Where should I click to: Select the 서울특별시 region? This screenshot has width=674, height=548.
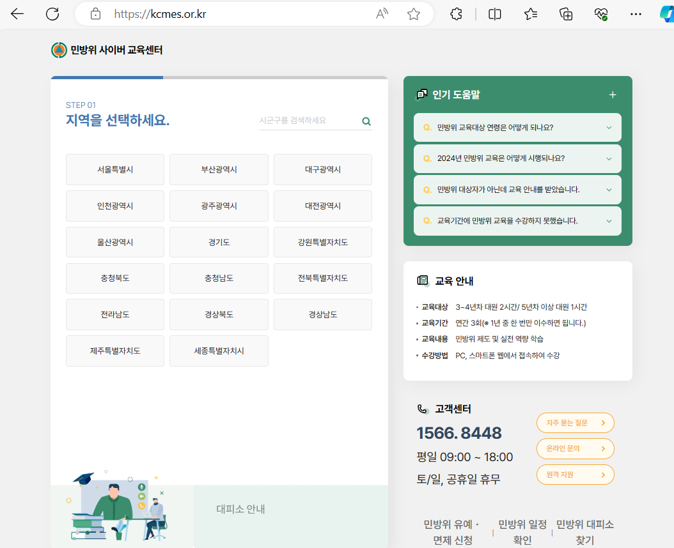point(114,169)
